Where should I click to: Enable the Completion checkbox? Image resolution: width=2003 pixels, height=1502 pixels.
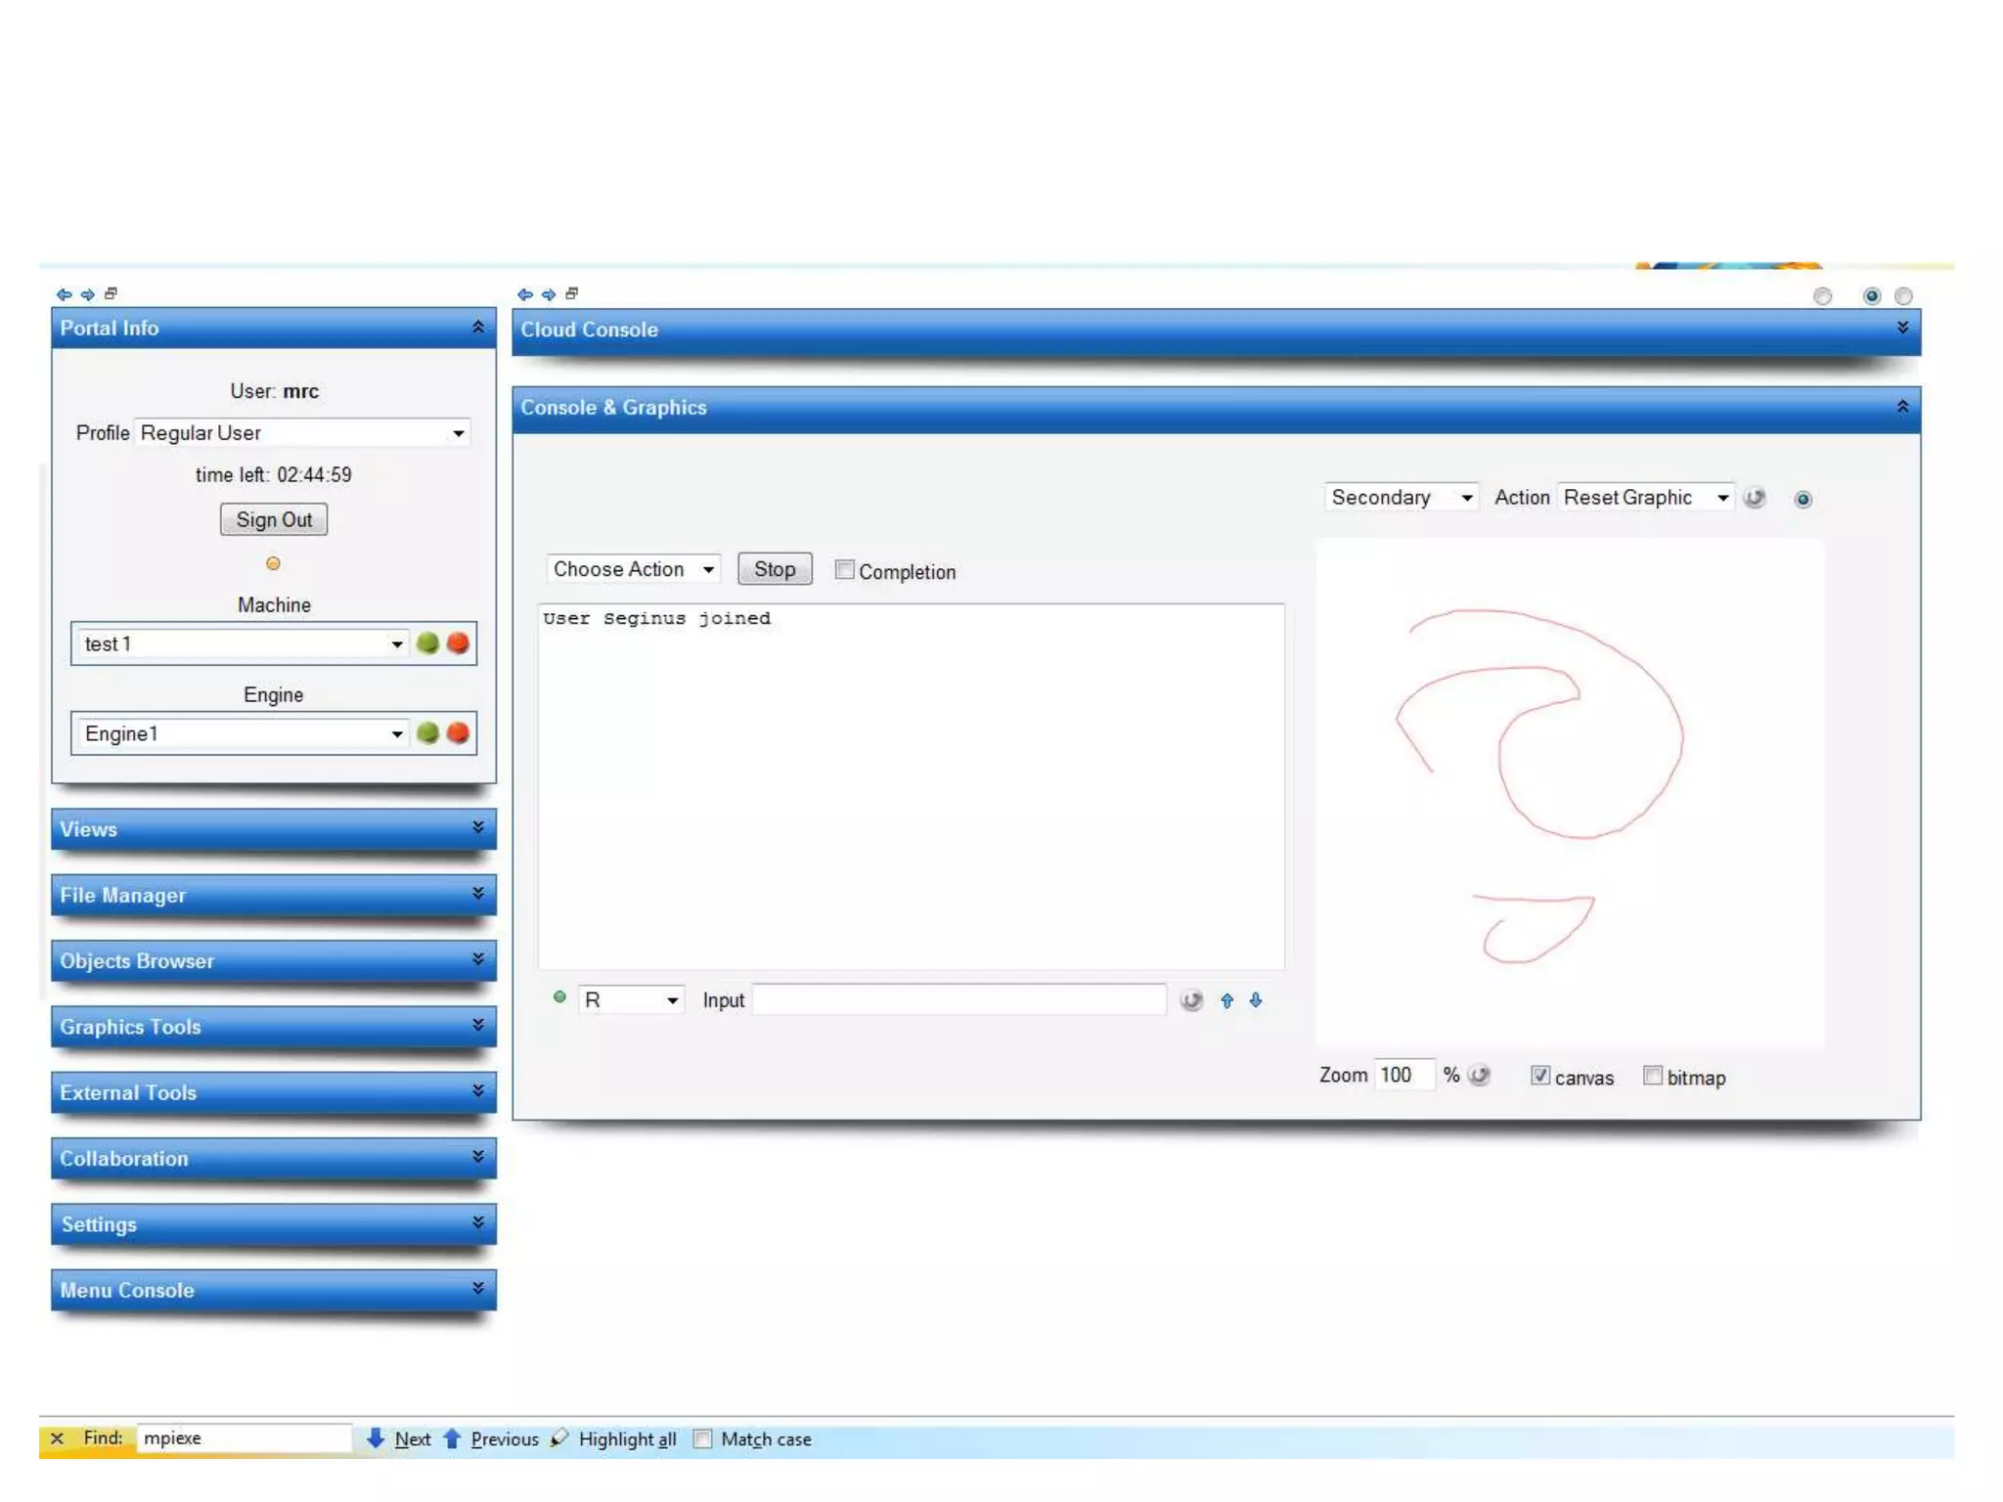[x=844, y=570]
